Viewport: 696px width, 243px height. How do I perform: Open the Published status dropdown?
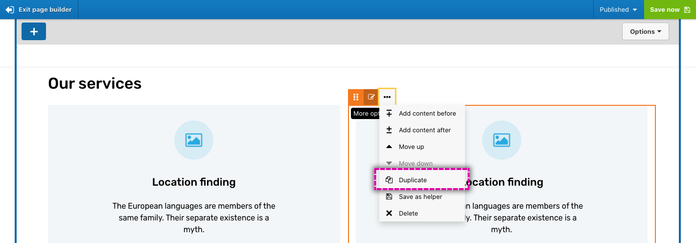point(618,10)
